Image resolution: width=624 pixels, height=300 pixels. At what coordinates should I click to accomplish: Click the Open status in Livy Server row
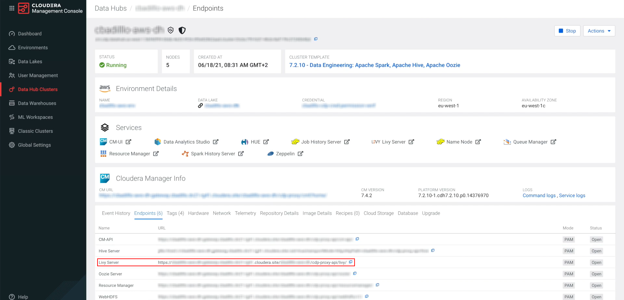click(596, 263)
